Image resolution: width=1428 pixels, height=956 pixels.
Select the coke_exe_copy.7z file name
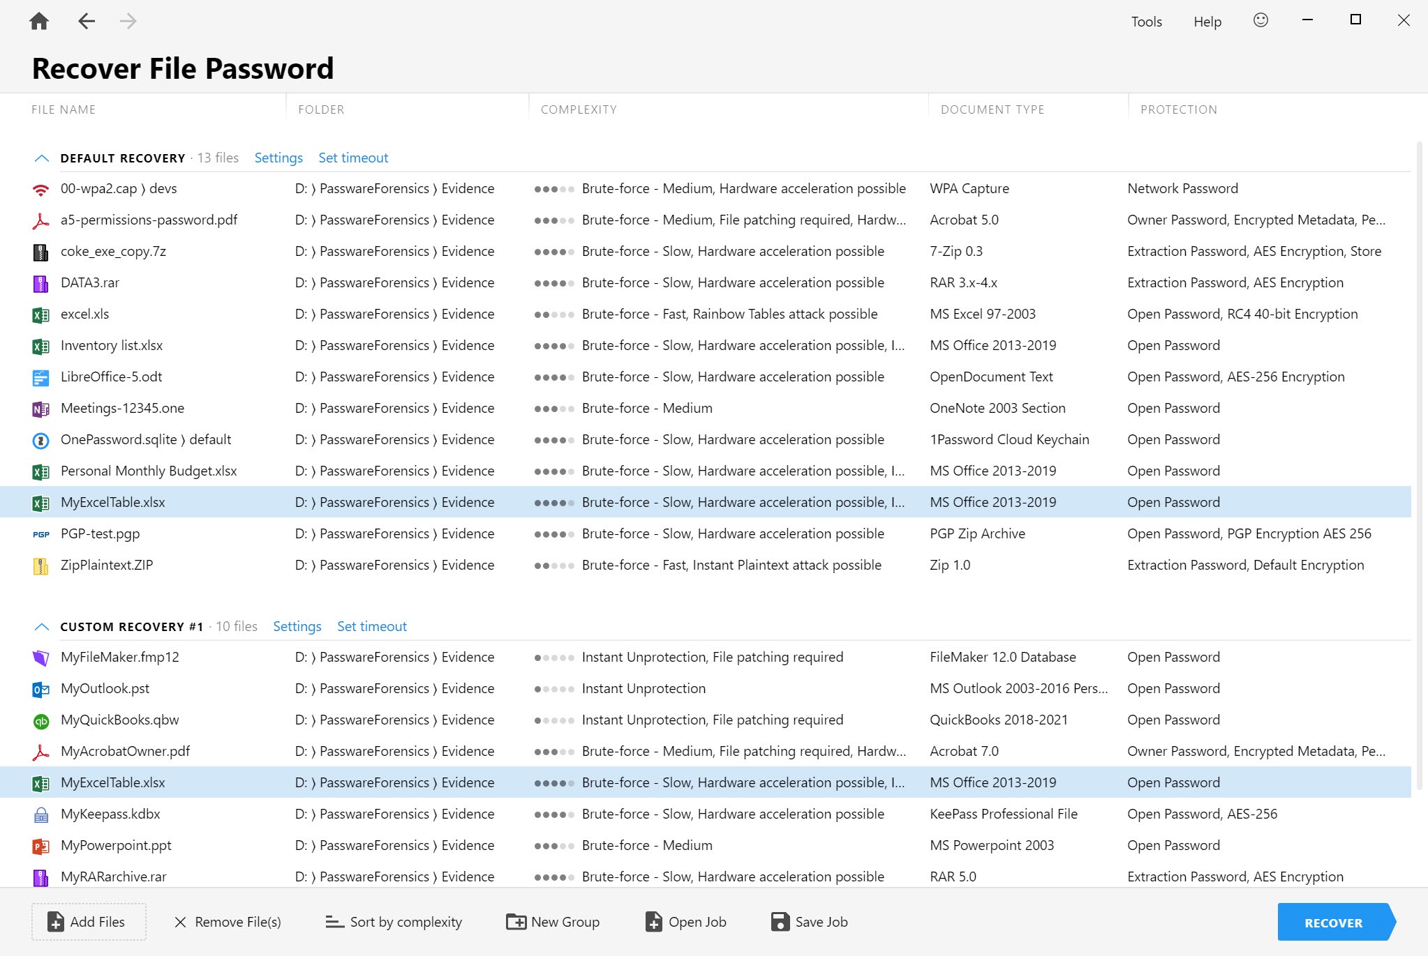tap(113, 252)
